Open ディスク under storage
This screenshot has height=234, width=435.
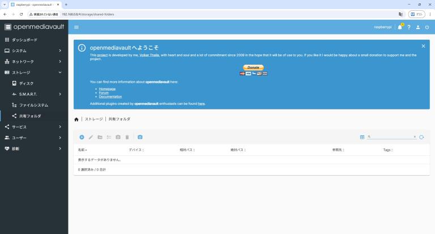pos(34,83)
